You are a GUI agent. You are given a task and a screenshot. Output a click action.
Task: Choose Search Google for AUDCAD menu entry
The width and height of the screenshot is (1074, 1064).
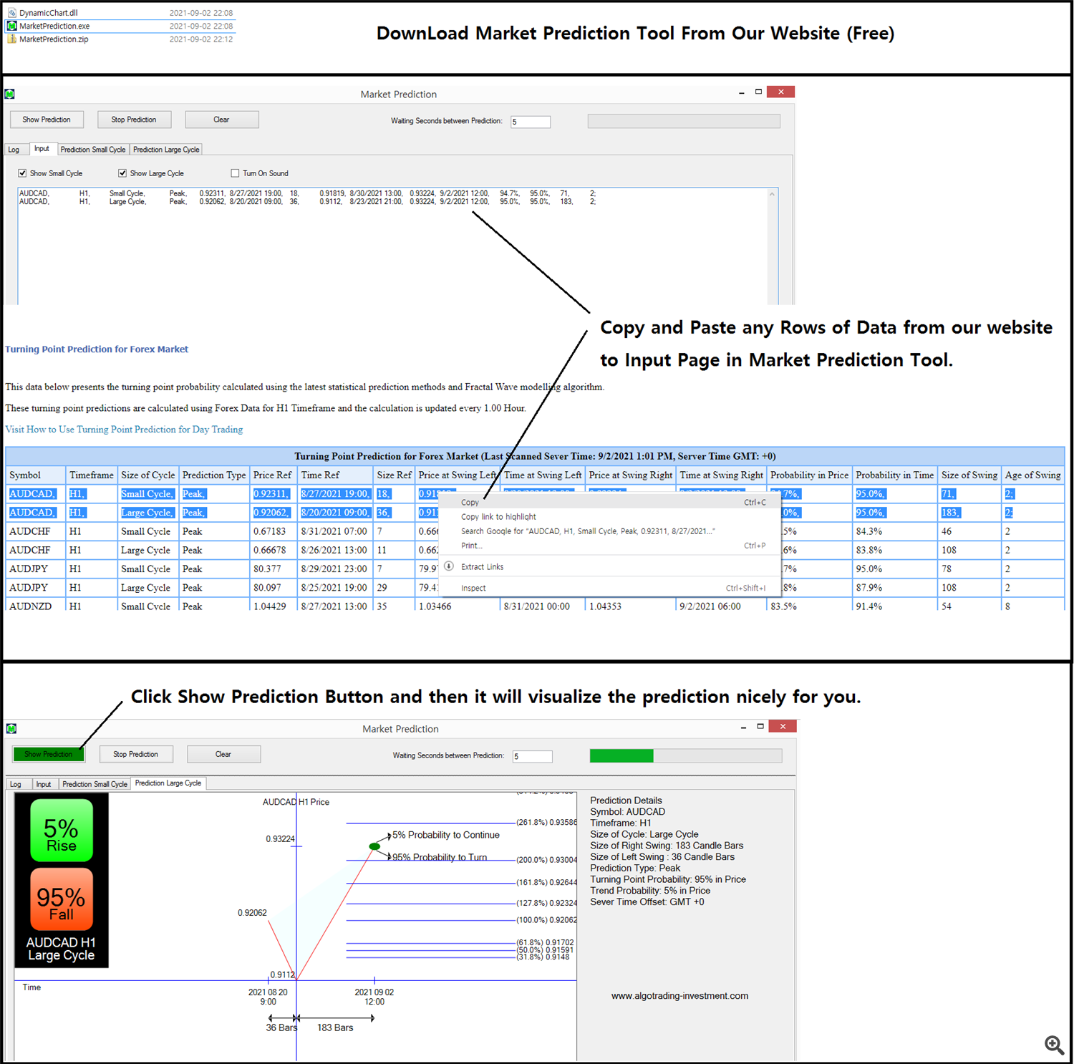pyautogui.click(x=609, y=531)
